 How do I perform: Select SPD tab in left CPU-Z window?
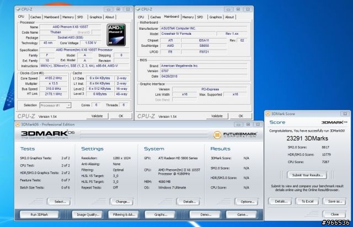[80, 17]
